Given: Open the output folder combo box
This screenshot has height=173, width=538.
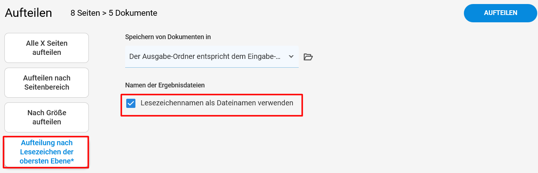Looking at the screenshot, I should pyautogui.click(x=212, y=57).
